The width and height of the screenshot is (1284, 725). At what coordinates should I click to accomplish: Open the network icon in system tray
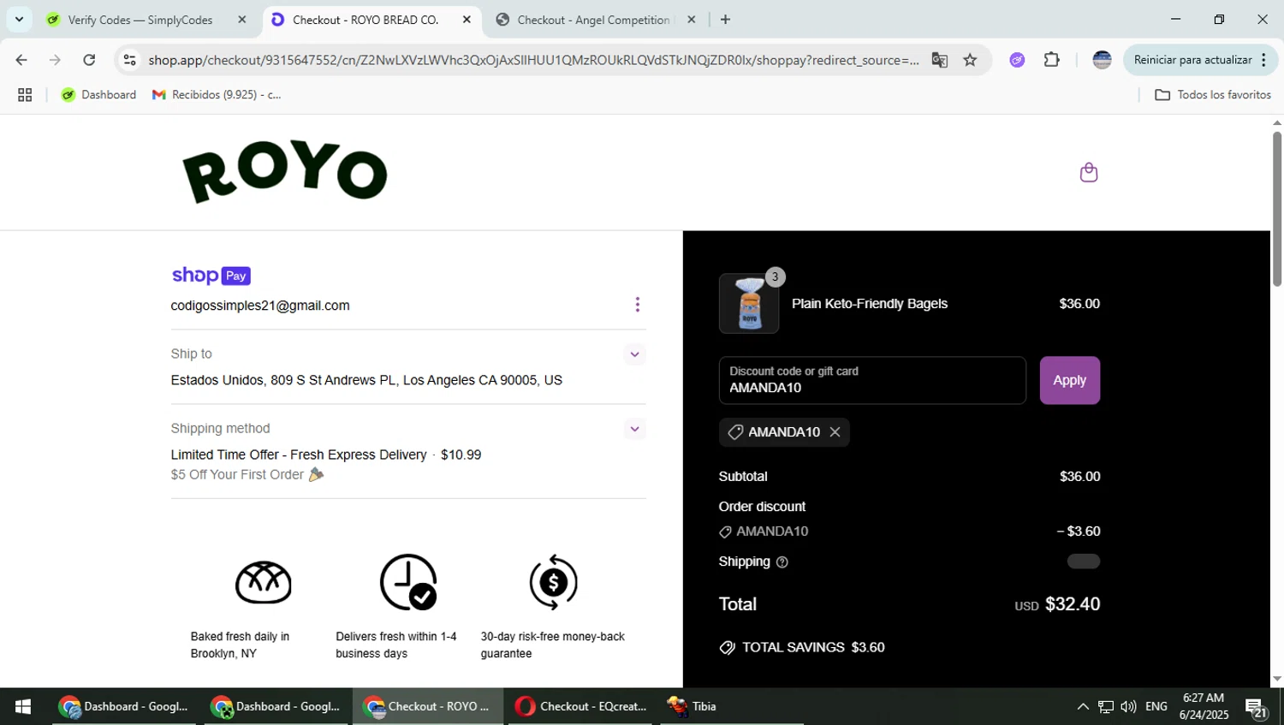(1106, 706)
